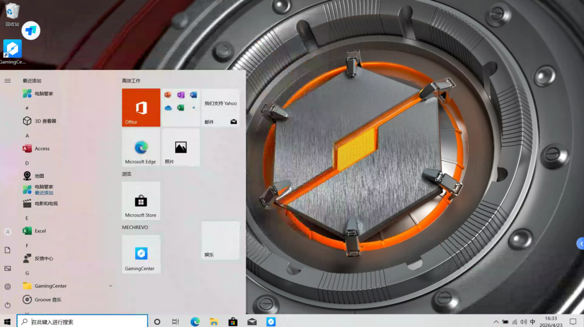Expand the blue side arrow at screen edge

pyautogui.click(x=580, y=244)
